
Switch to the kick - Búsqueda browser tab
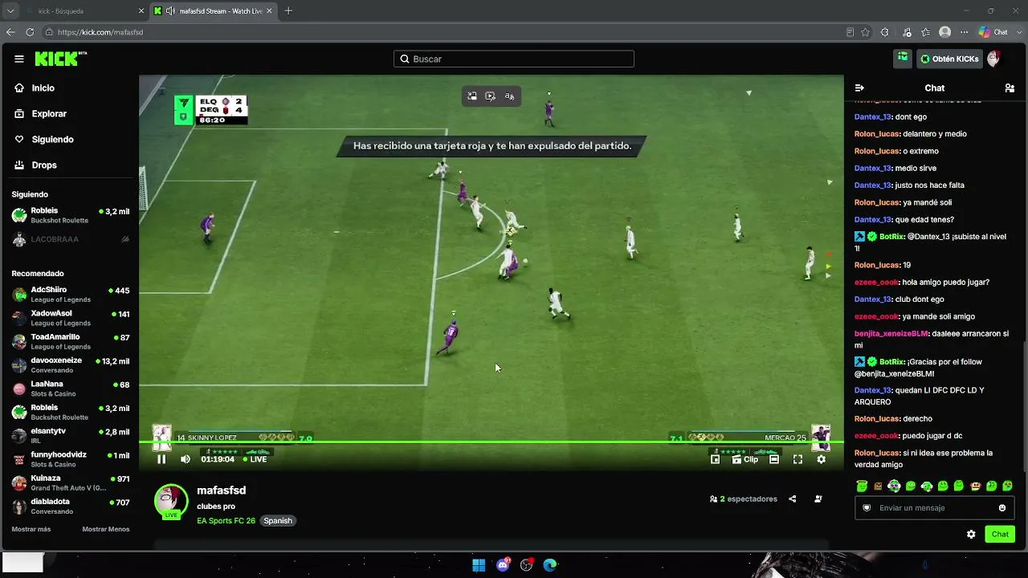(x=84, y=11)
